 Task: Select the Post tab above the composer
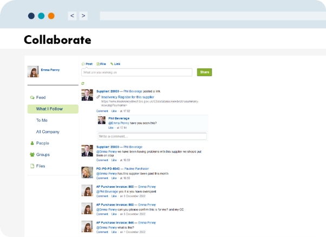pyautogui.click(x=87, y=64)
